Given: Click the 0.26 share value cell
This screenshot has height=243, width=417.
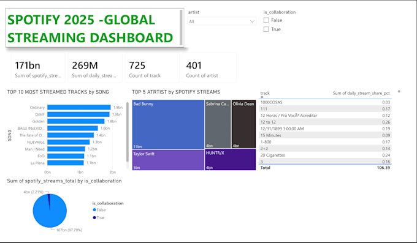Looking at the screenshot, I should (386, 122).
